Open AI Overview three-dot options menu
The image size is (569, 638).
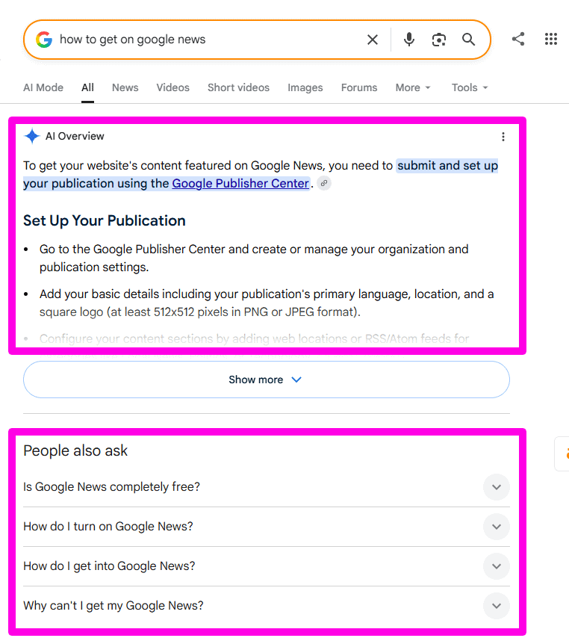click(x=503, y=137)
